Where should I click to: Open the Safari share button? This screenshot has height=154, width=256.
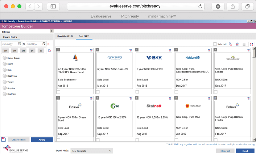[x=233, y=7]
